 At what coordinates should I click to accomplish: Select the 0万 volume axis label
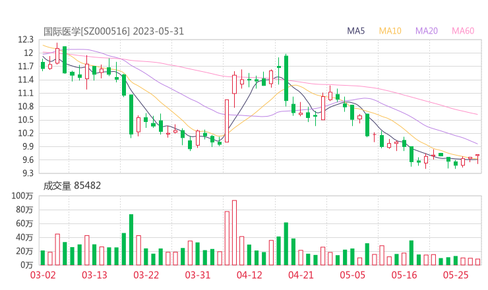27,265
